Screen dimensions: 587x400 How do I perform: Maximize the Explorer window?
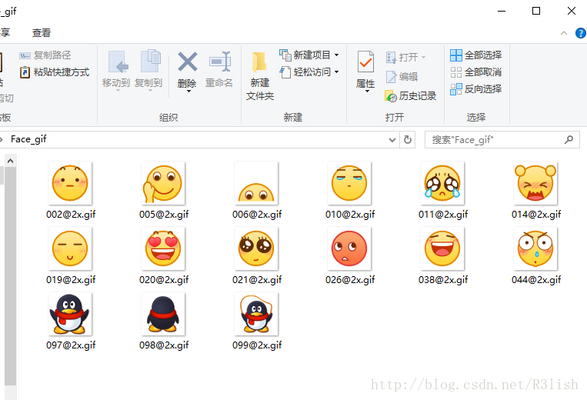pyautogui.click(x=536, y=11)
